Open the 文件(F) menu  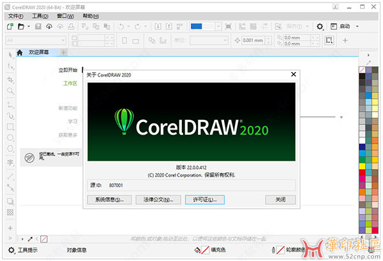[16, 16]
